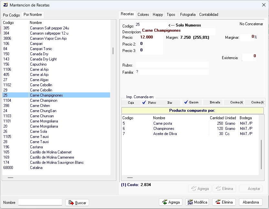Enable the Bar comanda option
This screenshot has width=269, height=209.
(x=170, y=103)
